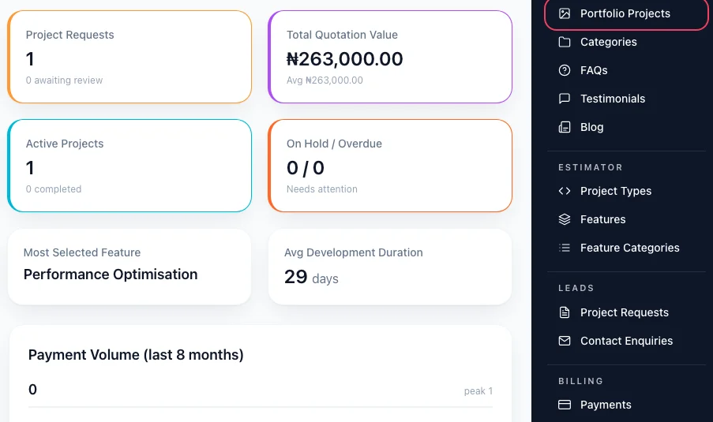The image size is (713, 422).
Task: Click the Portfolio Projects image icon
Action: point(565,13)
